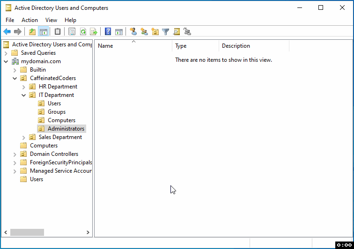This screenshot has width=354, height=249.
Task: Click the Export List toolbar icon
Action: 94,32
